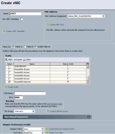This screenshot has width=115, height=134.
Task: Open the Pin Group dropdown
Action: pos(33,111)
